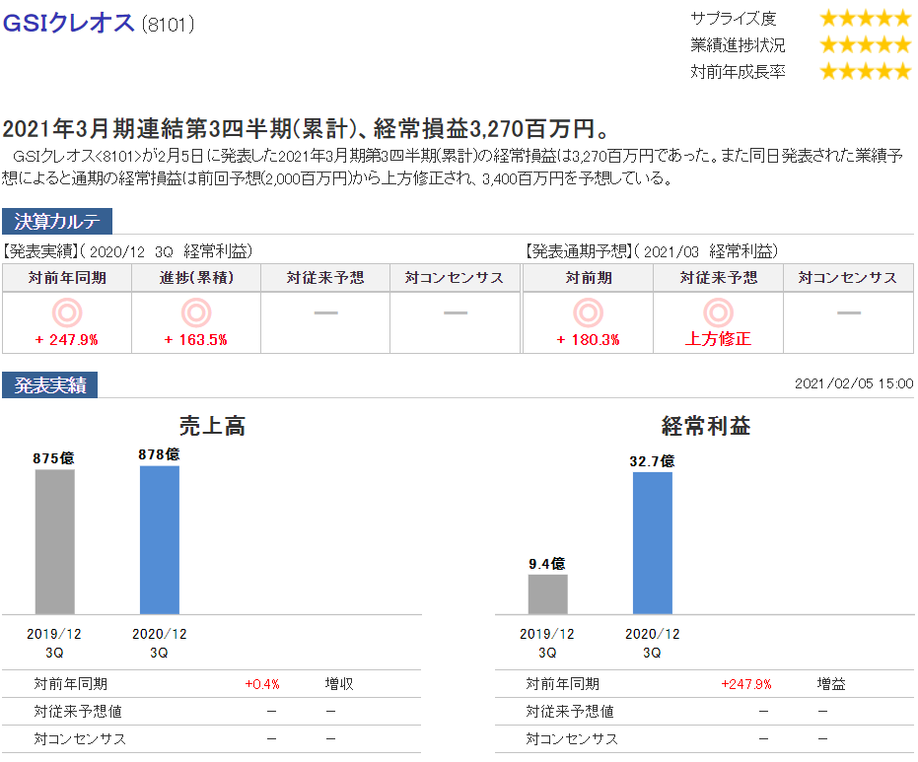Click the 【発表実績】(2020/12 3Q 経常利益) caption

(127, 251)
